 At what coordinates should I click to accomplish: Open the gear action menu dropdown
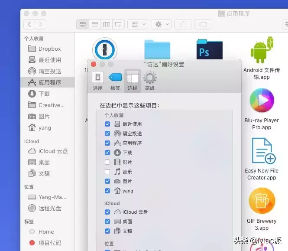[x=161, y=24]
